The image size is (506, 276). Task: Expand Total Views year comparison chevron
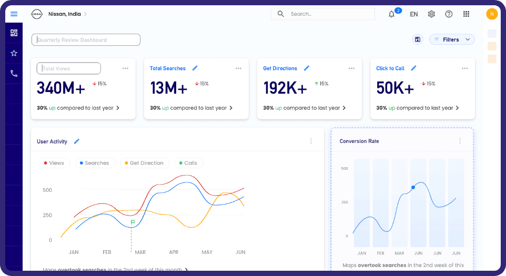point(118,108)
